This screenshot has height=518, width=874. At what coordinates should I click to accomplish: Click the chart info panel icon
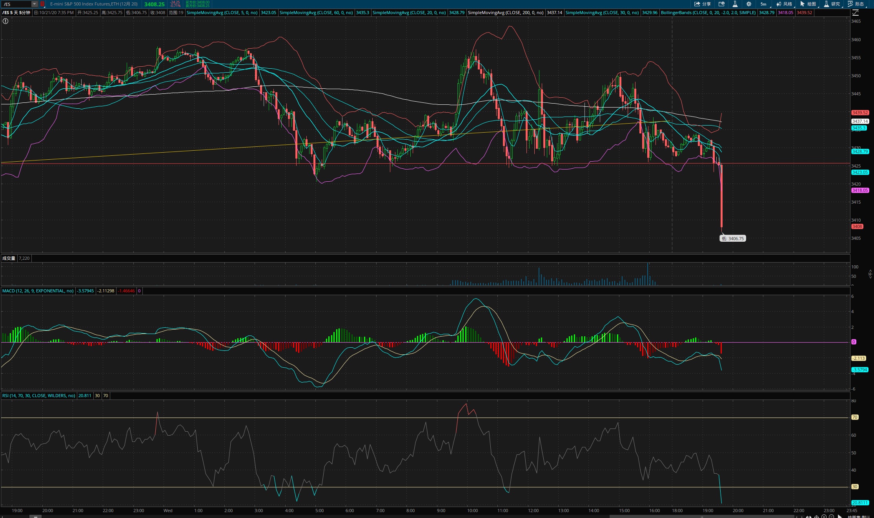[721, 4]
